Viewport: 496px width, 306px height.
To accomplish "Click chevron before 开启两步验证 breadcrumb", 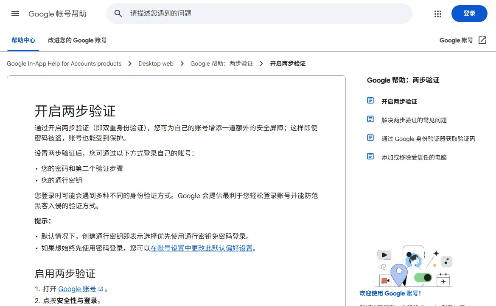I will tap(261, 63).
